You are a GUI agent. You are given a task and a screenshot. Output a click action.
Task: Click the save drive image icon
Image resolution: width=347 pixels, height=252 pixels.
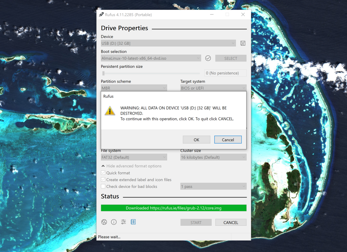243,43
